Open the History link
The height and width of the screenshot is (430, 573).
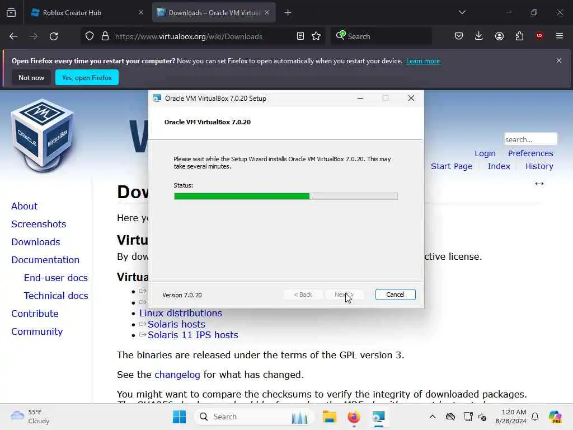click(539, 166)
